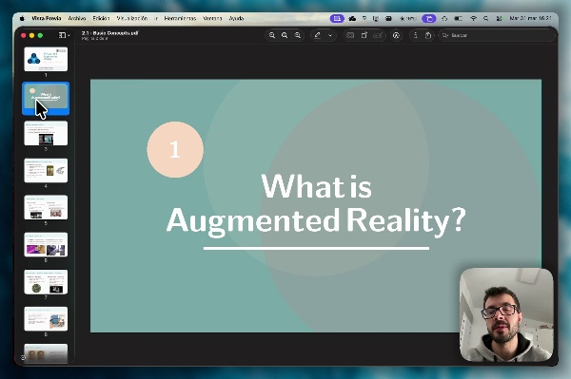The image size is (571, 379).
Task: Select page 1 thumbnail in sidebar
Action: point(46,59)
